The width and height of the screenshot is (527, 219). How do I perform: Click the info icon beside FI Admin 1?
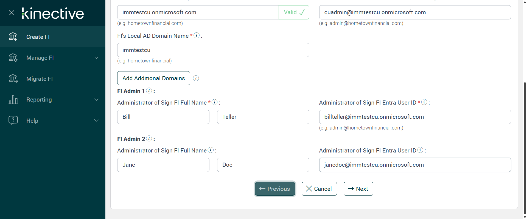tap(149, 91)
